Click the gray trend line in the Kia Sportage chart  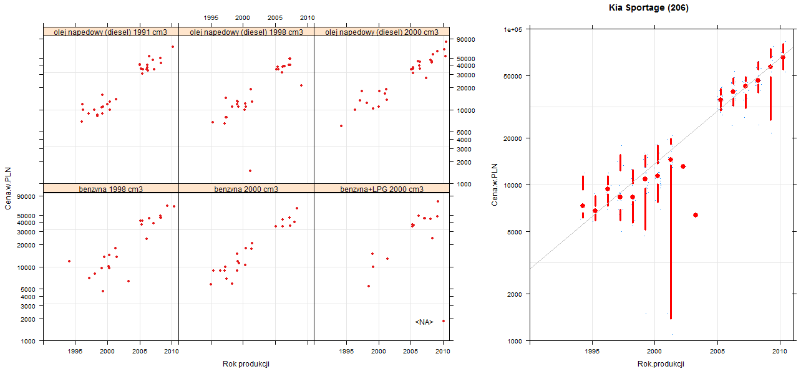coord(661,159)
